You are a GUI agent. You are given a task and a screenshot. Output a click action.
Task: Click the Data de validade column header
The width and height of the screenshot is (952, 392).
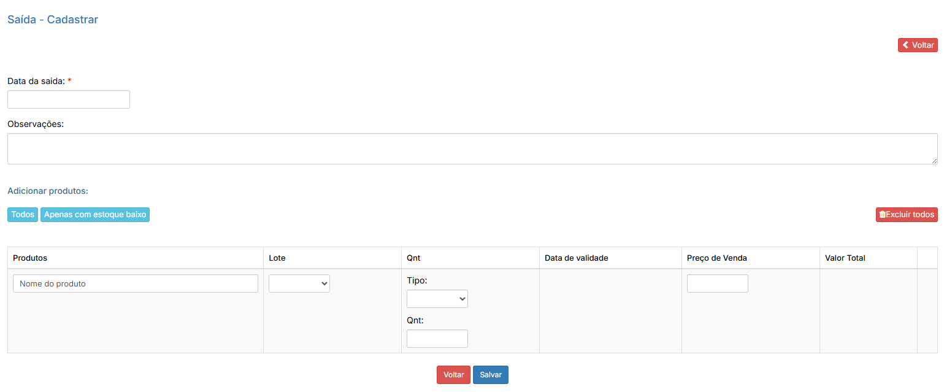[576, 258]
